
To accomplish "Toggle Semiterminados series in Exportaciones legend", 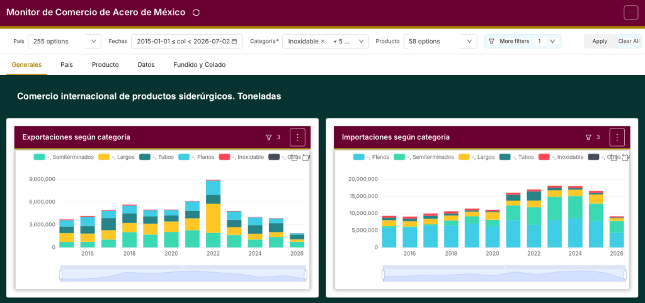I will [64, 157].
